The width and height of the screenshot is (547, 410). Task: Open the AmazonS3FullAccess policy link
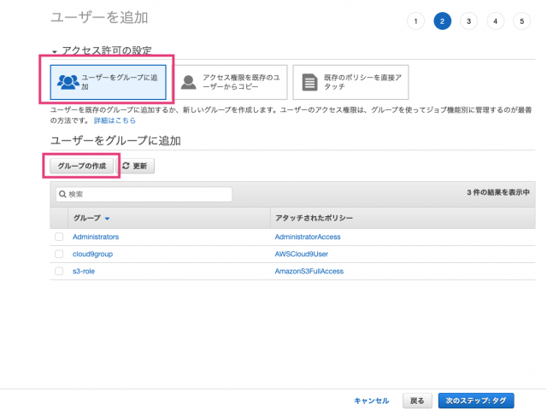[309, 271]
